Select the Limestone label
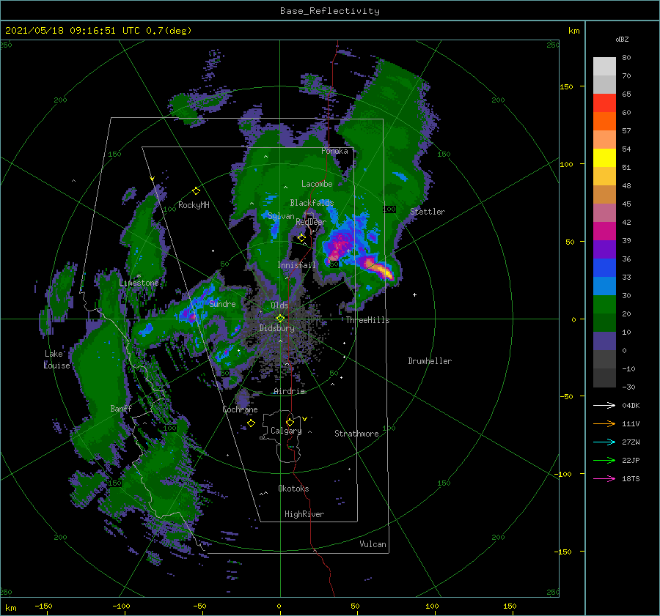 (x=139, y=283)
